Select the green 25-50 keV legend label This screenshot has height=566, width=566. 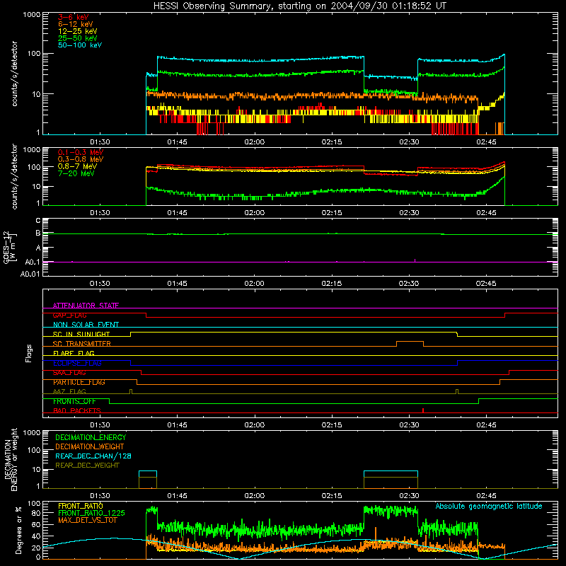[77, 38]
